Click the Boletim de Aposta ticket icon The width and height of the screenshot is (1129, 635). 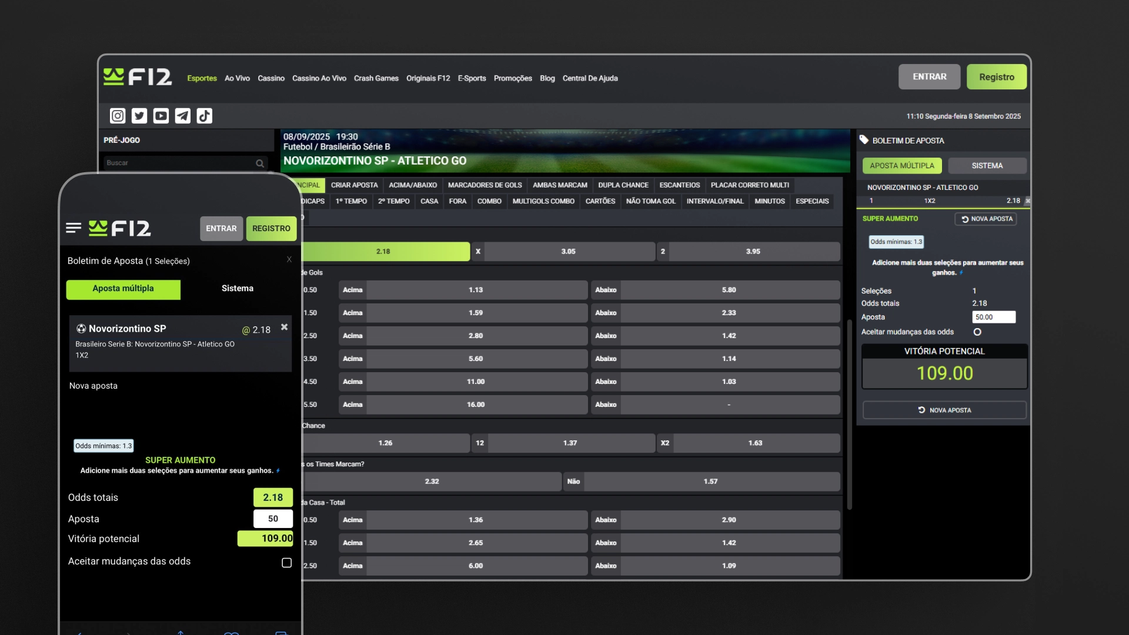(864, 140)
